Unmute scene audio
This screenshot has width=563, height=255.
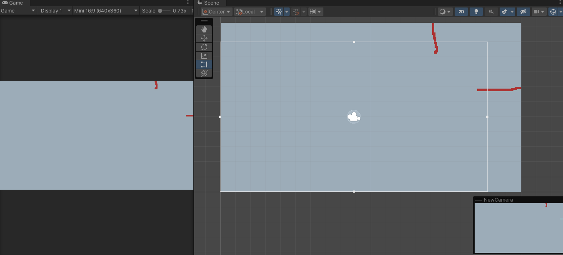491,11
